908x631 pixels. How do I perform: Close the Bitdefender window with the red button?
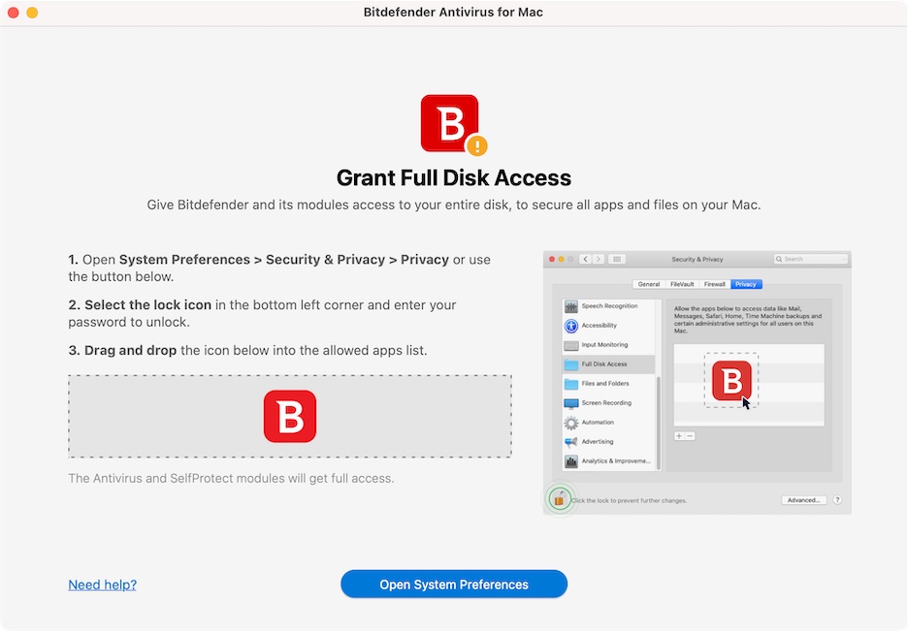(x=14, y=13)
